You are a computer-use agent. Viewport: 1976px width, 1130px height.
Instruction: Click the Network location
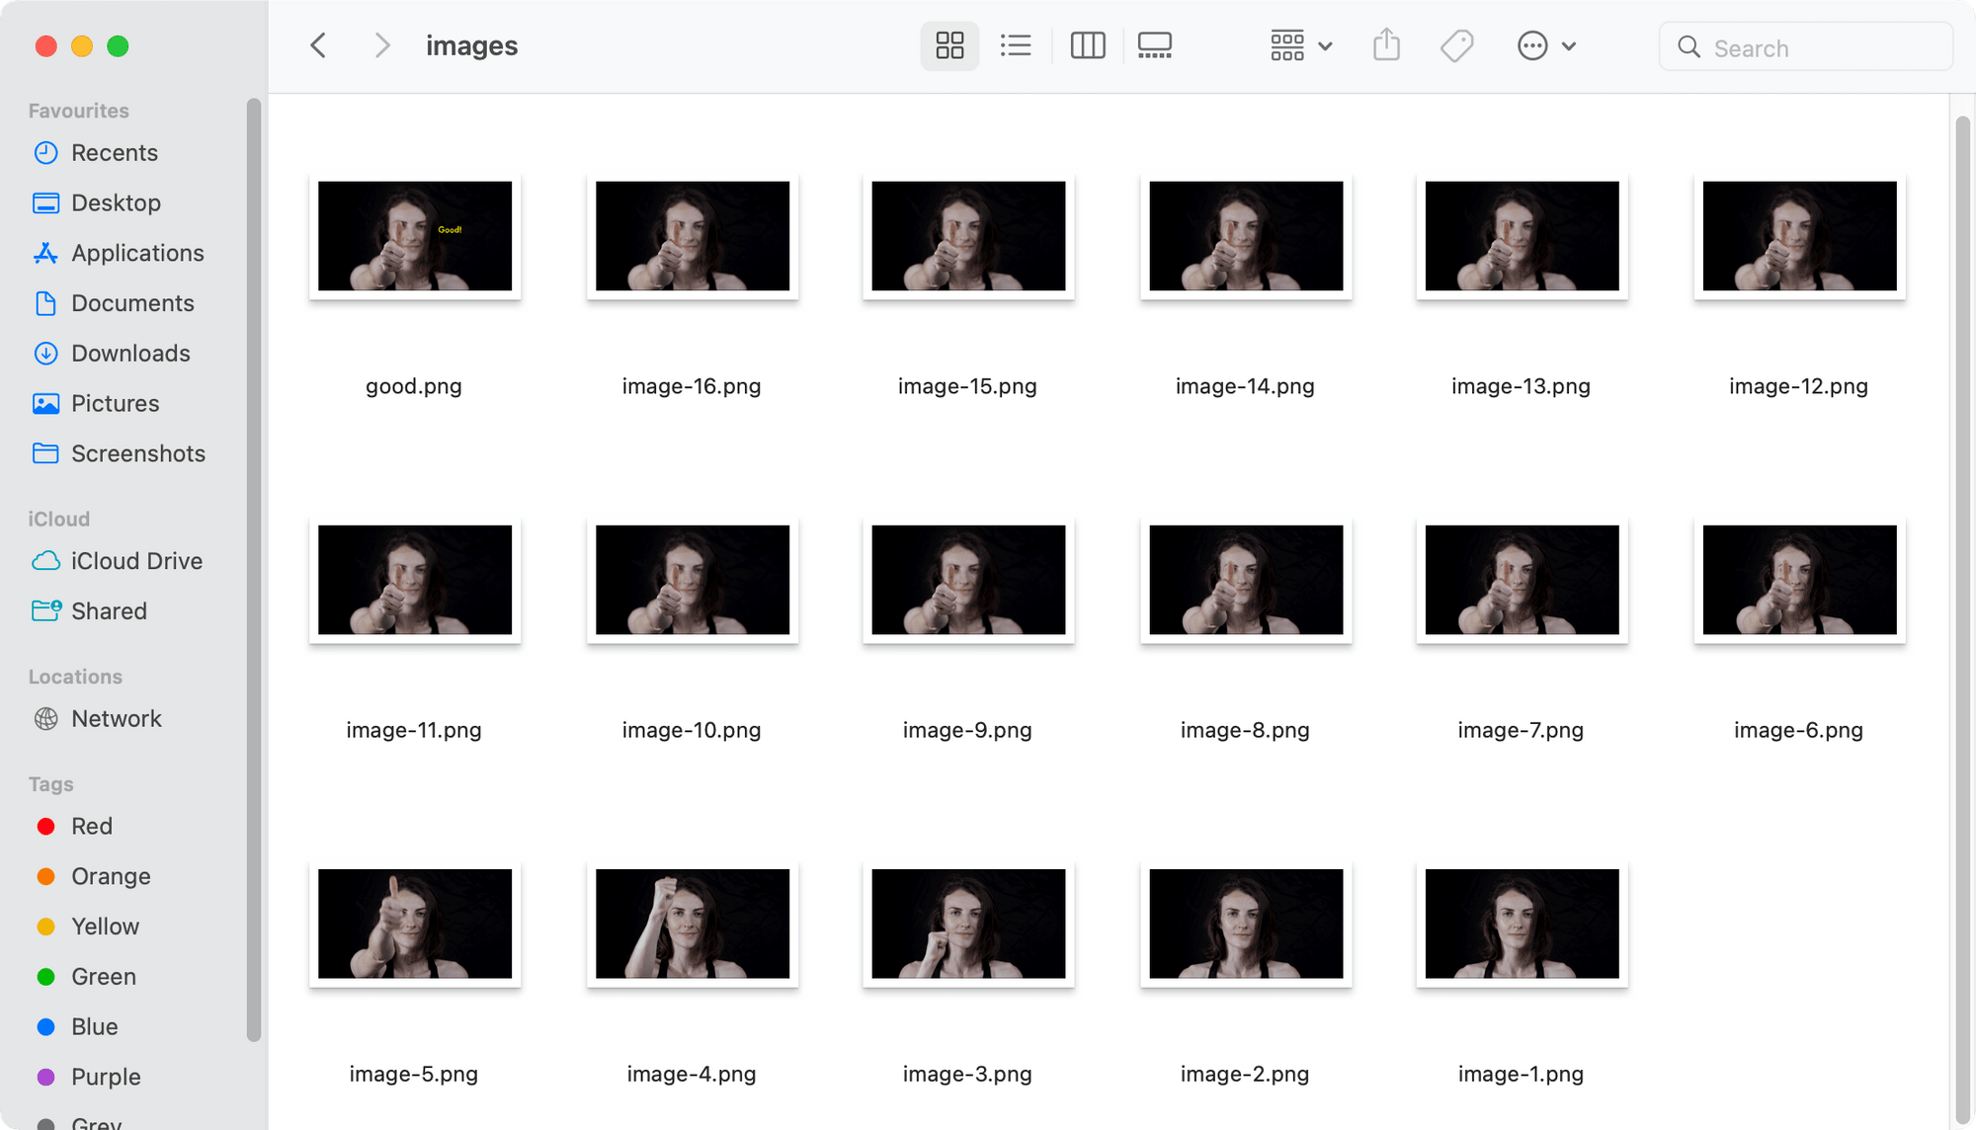(117, 719)
